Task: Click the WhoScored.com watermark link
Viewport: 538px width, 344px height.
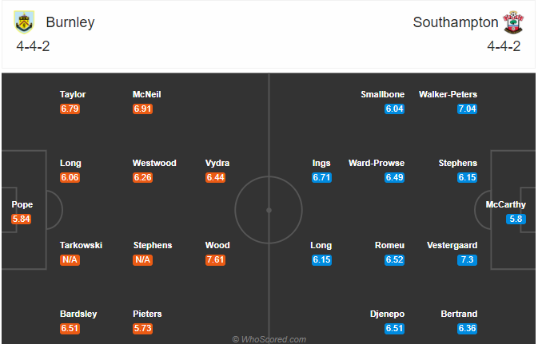Action: click(269, 339)
